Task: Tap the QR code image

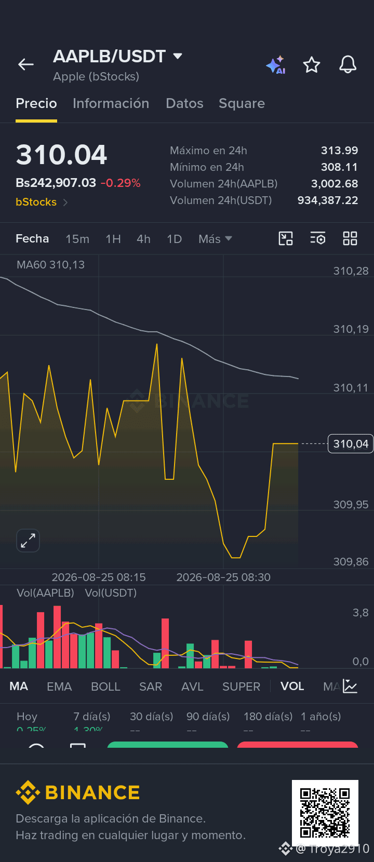Action: 325,813
